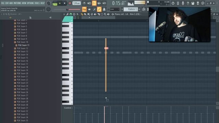Select the Zoom magnifier tool
The height and width of the screenshot is (123, 219).
[x=105, y=14]
